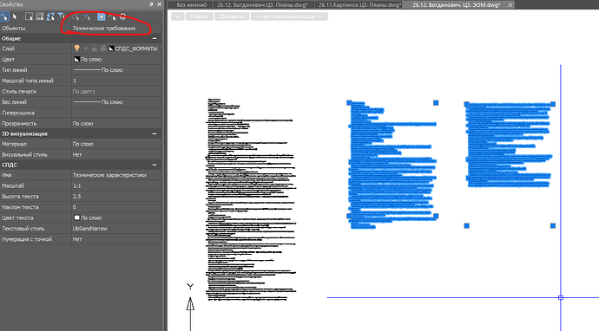Click the layer printer plot icon
The height and width of the screenshot is (331, 599).
tap(102, 49)
